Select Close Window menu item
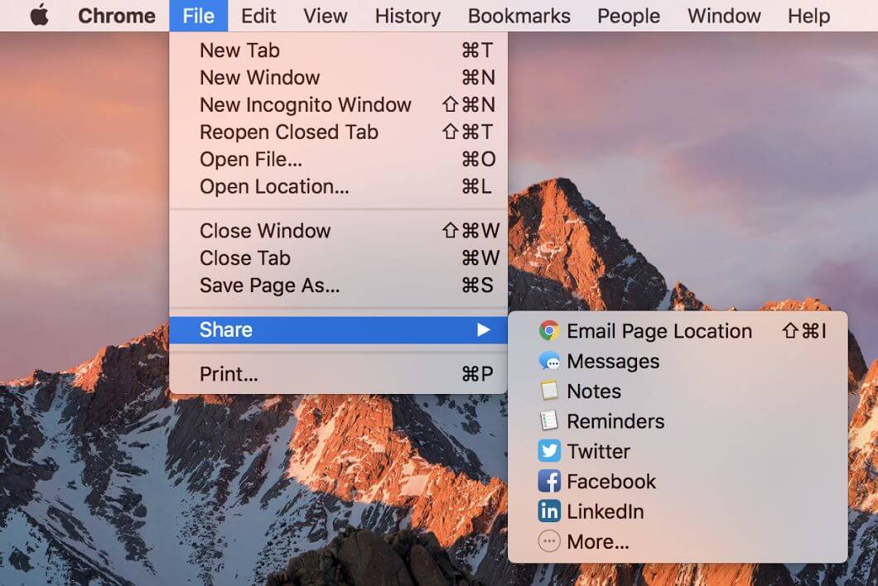Screen dimensions: 878x586 [265, 231]
